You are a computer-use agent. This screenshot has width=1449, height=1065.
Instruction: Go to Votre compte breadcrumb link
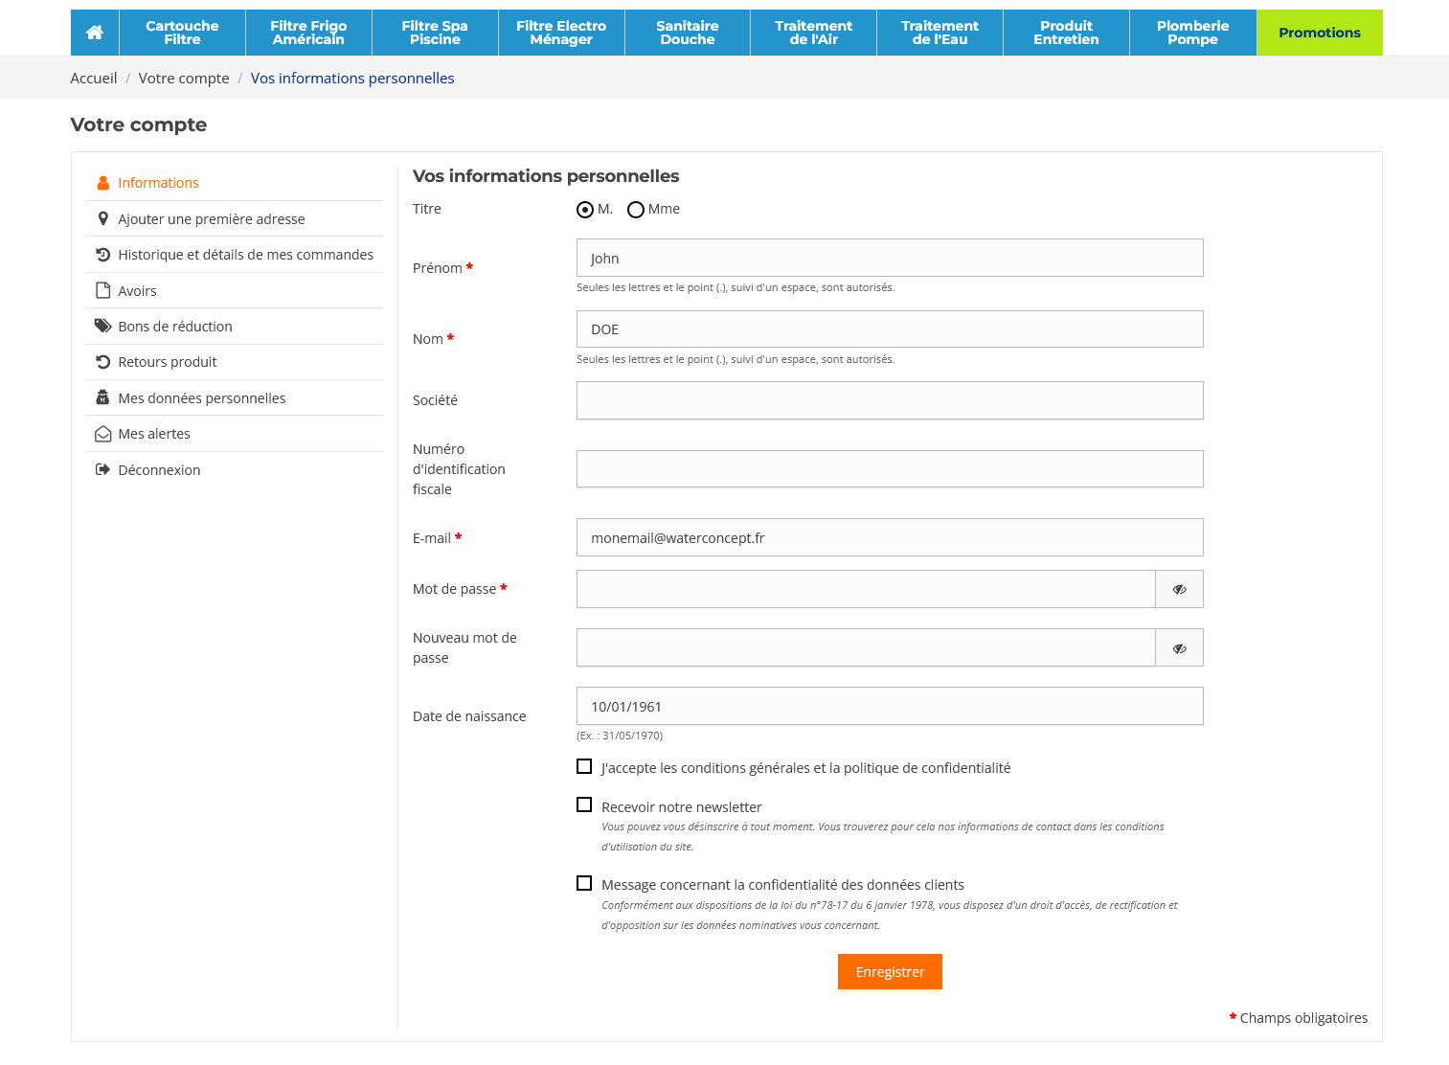(x=184, y=79)
